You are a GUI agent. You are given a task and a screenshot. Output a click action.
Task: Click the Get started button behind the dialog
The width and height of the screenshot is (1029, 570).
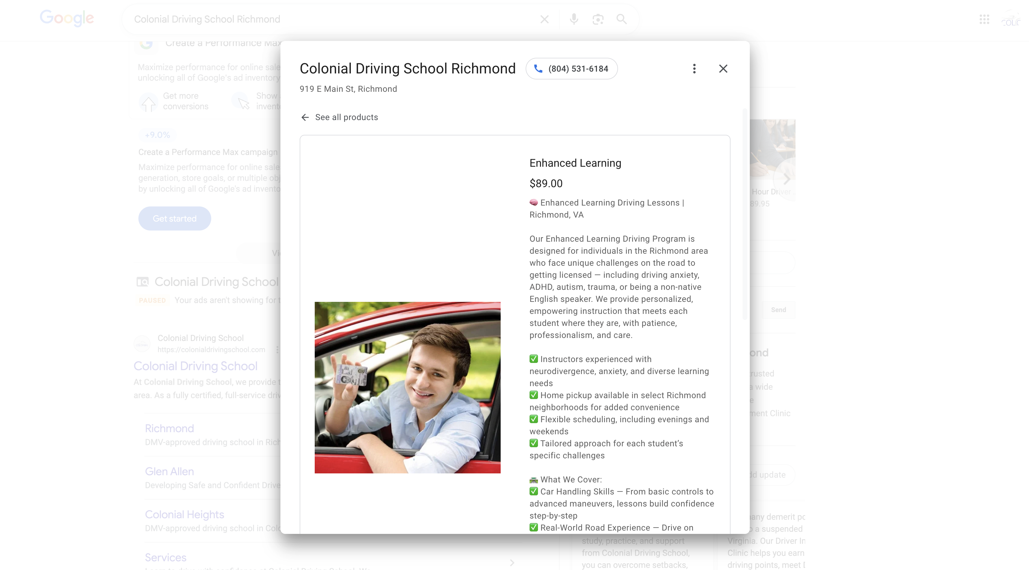[175, 218]
